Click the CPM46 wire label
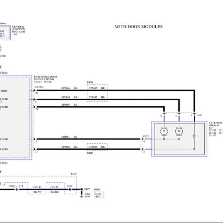 tap(65, 88)
